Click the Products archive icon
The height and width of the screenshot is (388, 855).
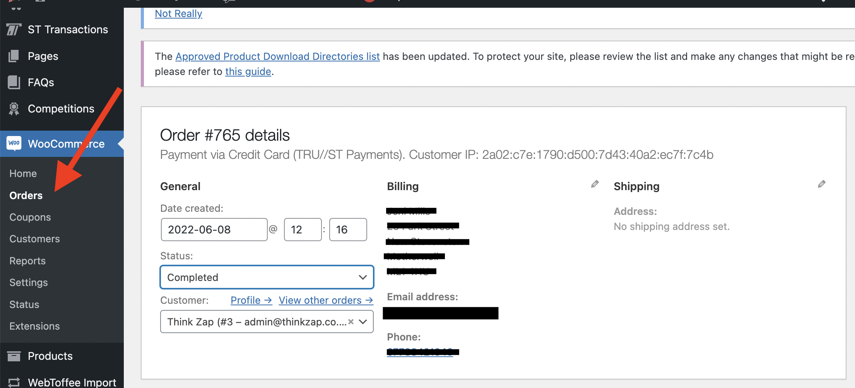pyautogui.click(x=14, y=356)
